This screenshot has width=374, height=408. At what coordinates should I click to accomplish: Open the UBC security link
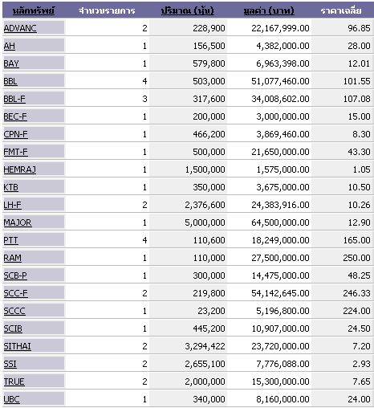click(12, 399)
